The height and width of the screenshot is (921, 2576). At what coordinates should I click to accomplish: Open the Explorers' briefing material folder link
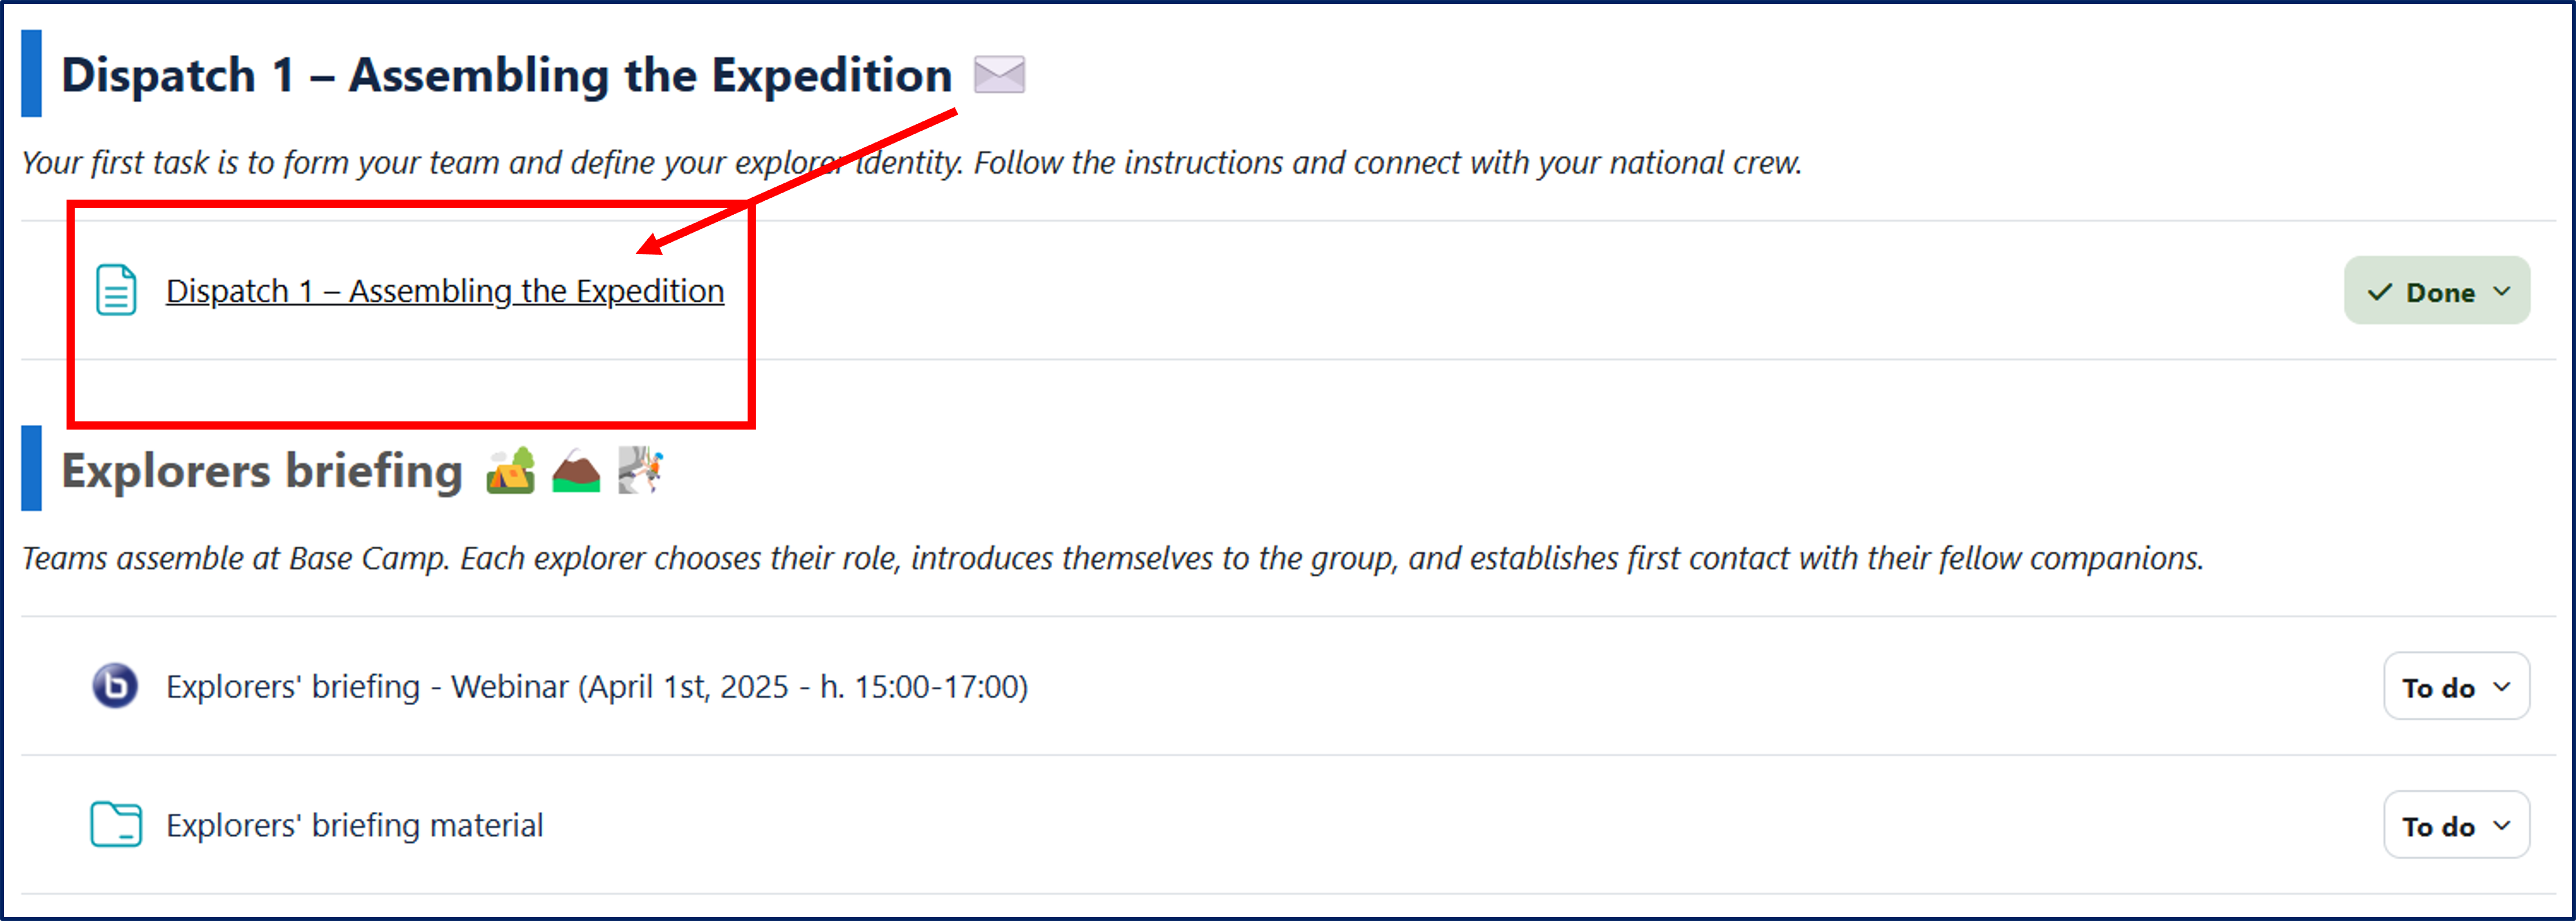[354, 825]
